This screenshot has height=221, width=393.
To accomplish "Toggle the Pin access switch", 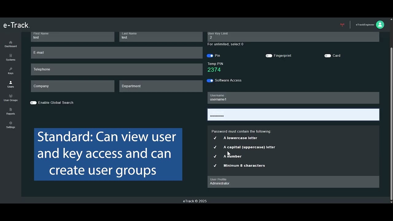I will click(210, 56).
